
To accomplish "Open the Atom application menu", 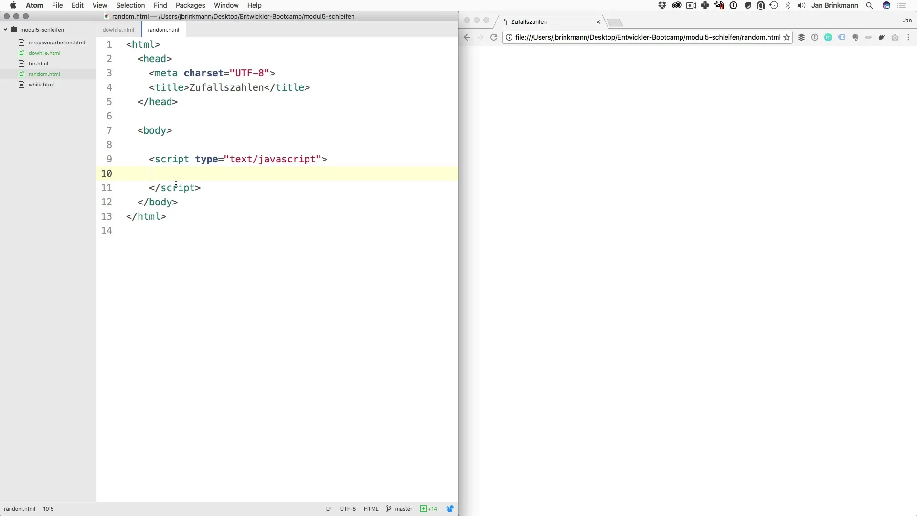I will 34,5.
